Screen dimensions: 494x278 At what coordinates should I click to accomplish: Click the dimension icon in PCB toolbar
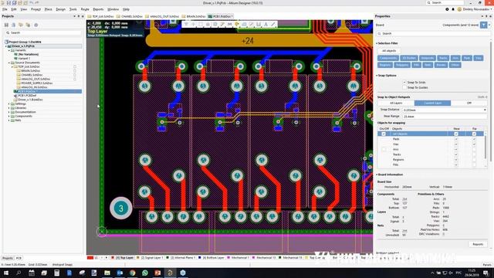click(259, 24)
